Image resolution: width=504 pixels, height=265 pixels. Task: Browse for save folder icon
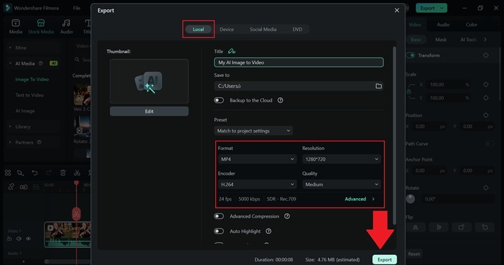click(x=379, y=86)
